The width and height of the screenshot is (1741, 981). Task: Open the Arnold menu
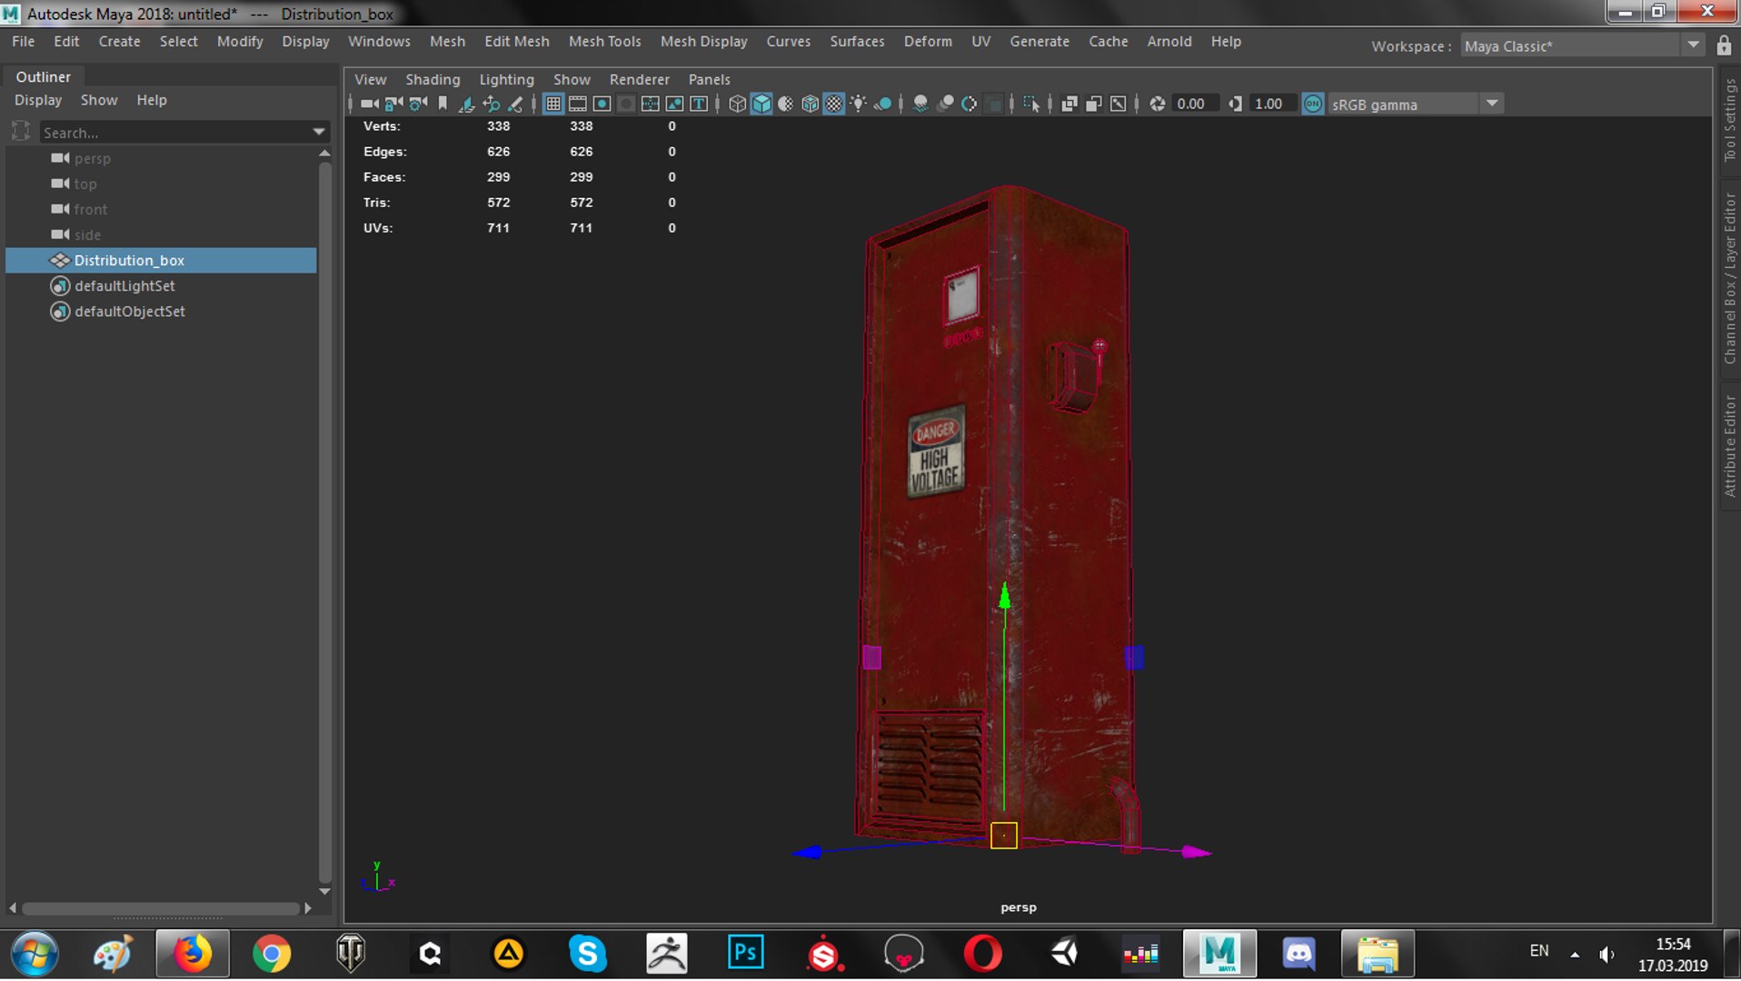(1169, 41)
